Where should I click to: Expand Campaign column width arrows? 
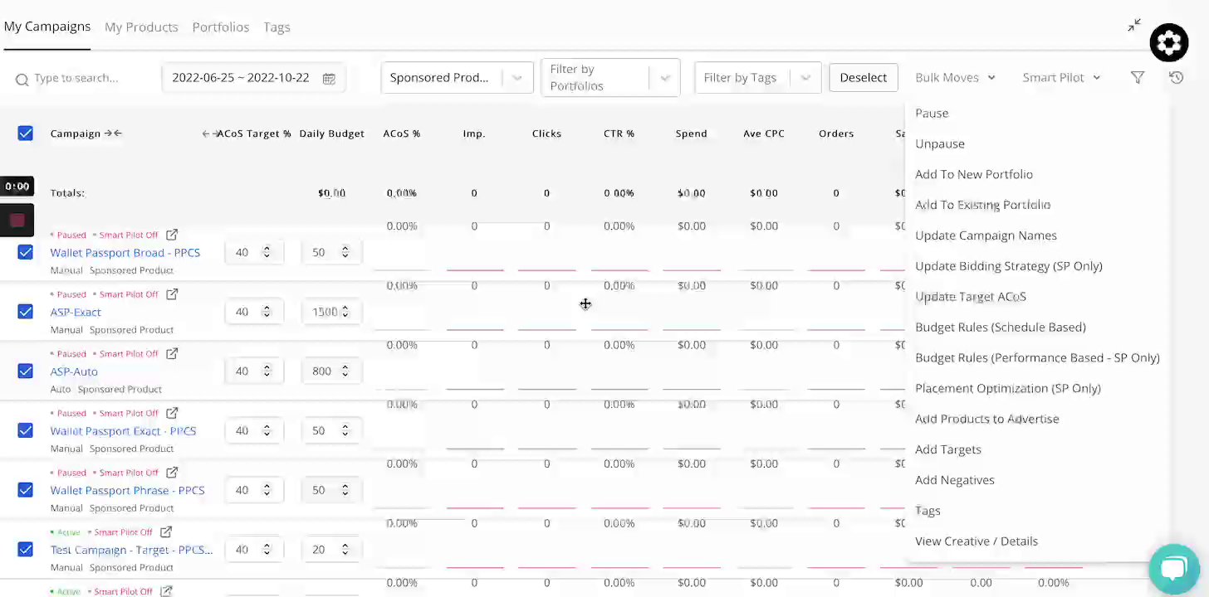coord(114,133)
